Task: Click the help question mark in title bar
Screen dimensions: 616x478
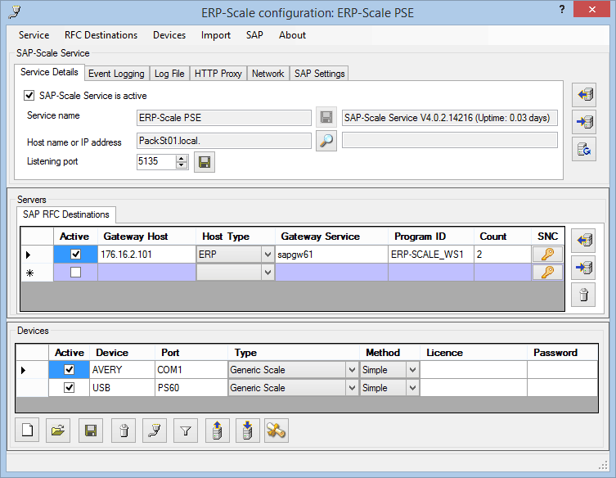Action: point(562,10)
